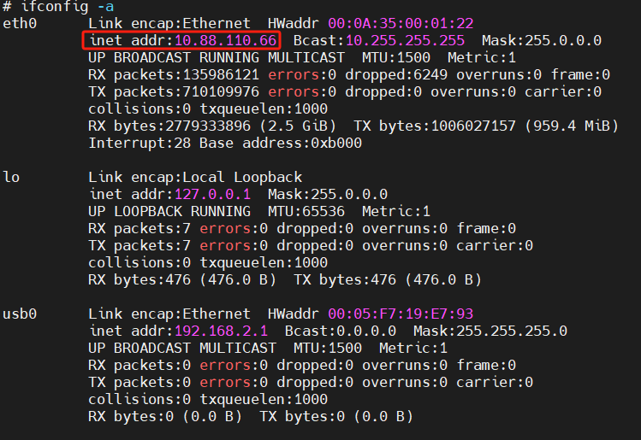Click the eth0 interface name
This screenshot has width=641, height=440.
(x=20, y=24)
